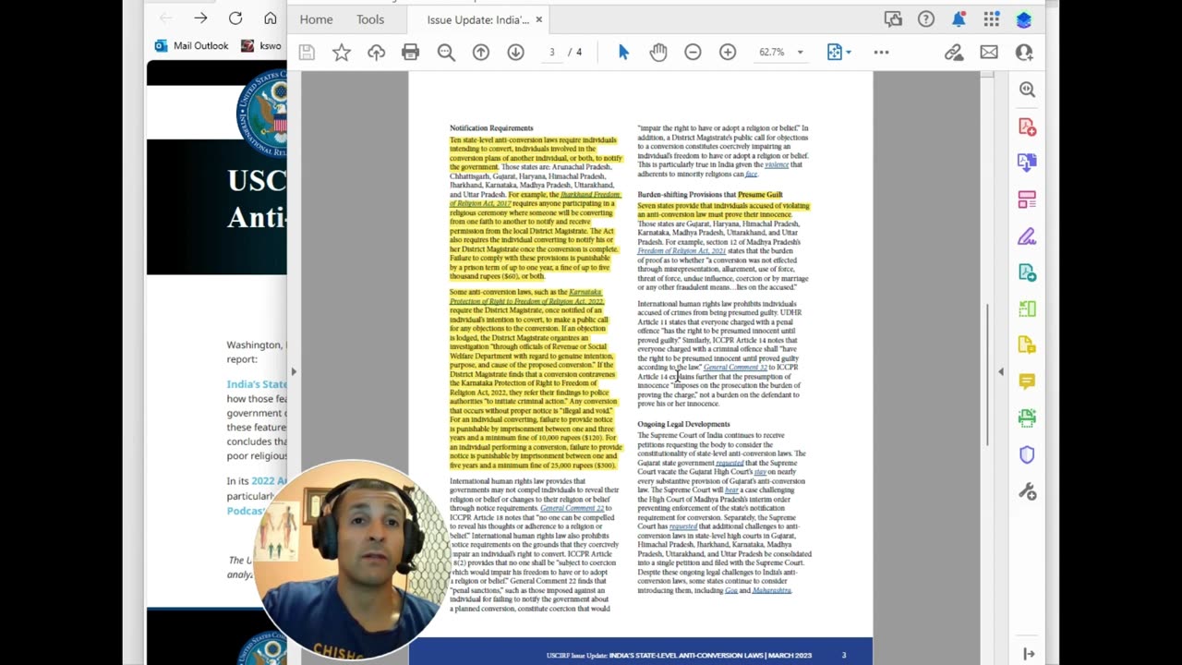
Task: Follow the Maharashtra hyperlink
Action: tap(772, 590)
